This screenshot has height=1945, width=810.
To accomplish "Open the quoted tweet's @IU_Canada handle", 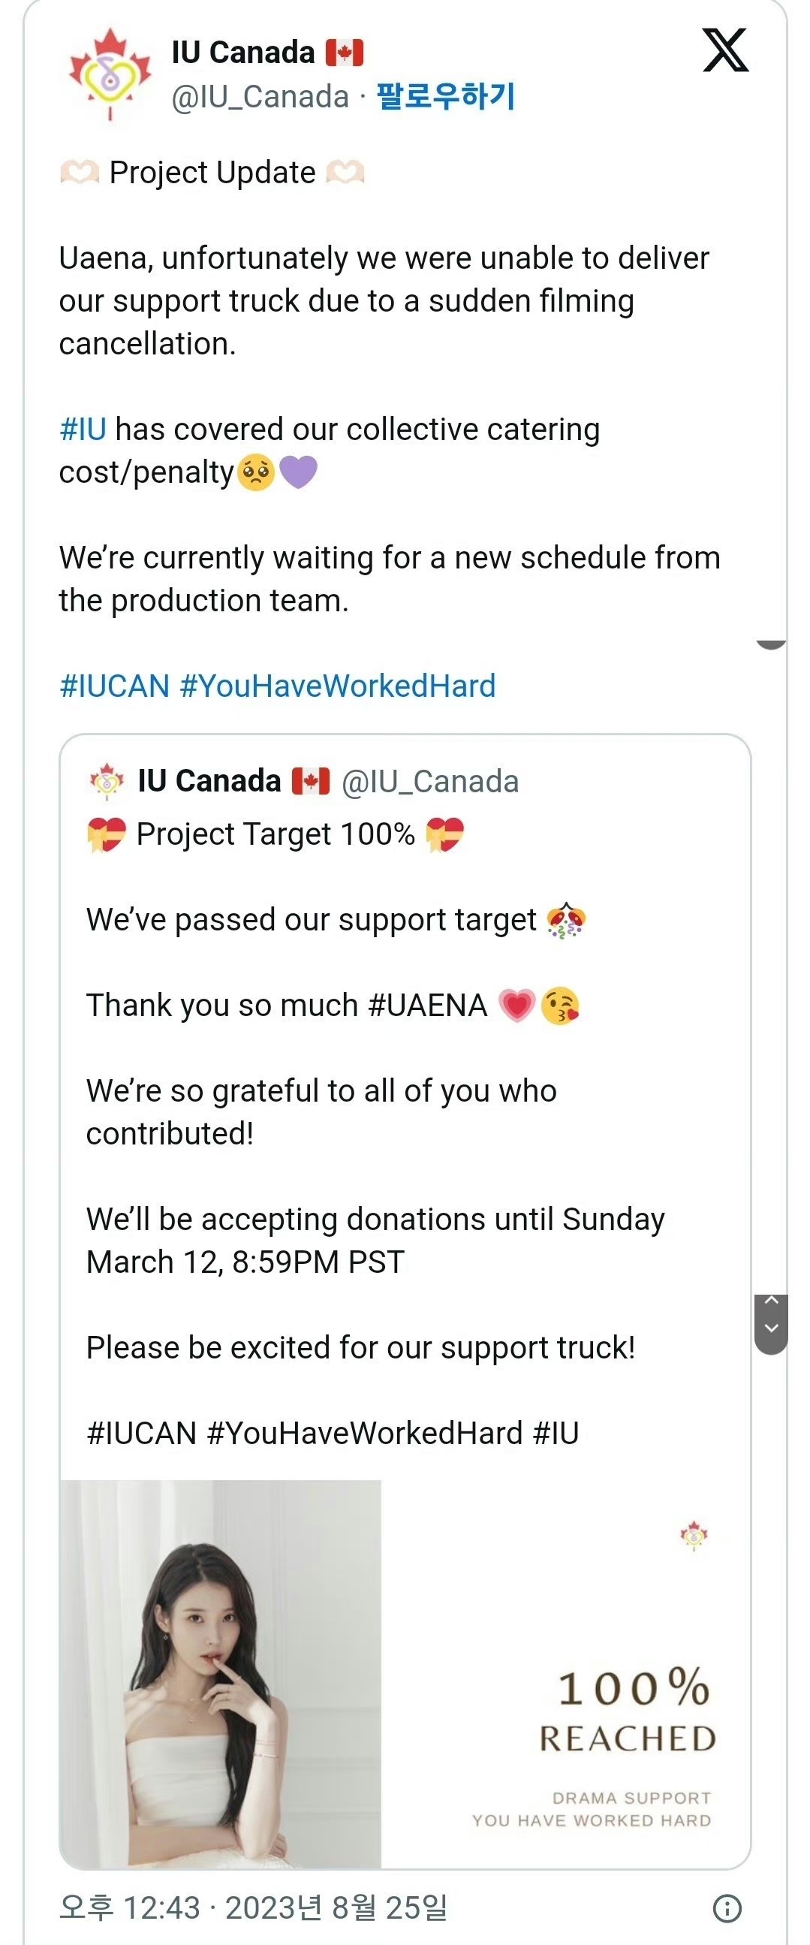I will 430,783.
